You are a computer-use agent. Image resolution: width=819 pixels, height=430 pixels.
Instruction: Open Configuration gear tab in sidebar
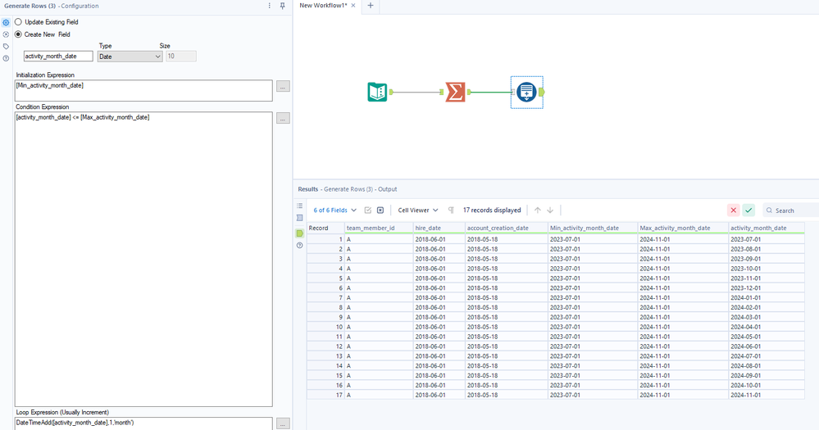coord(6,22)
